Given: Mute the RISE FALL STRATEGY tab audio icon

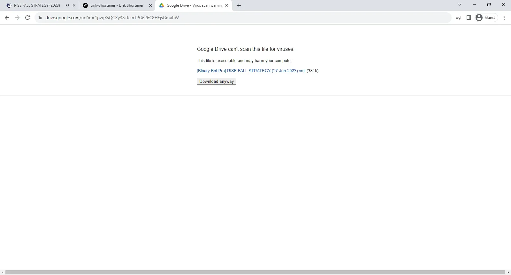Looking at the screenshot, I should click(x=67, y=5).
